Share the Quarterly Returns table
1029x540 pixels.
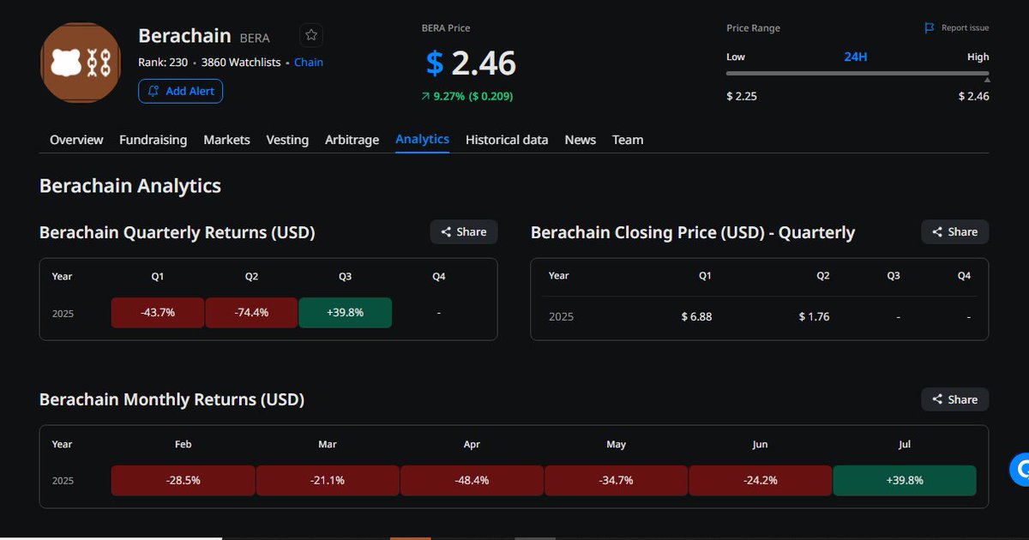click(x=464, y=232)
